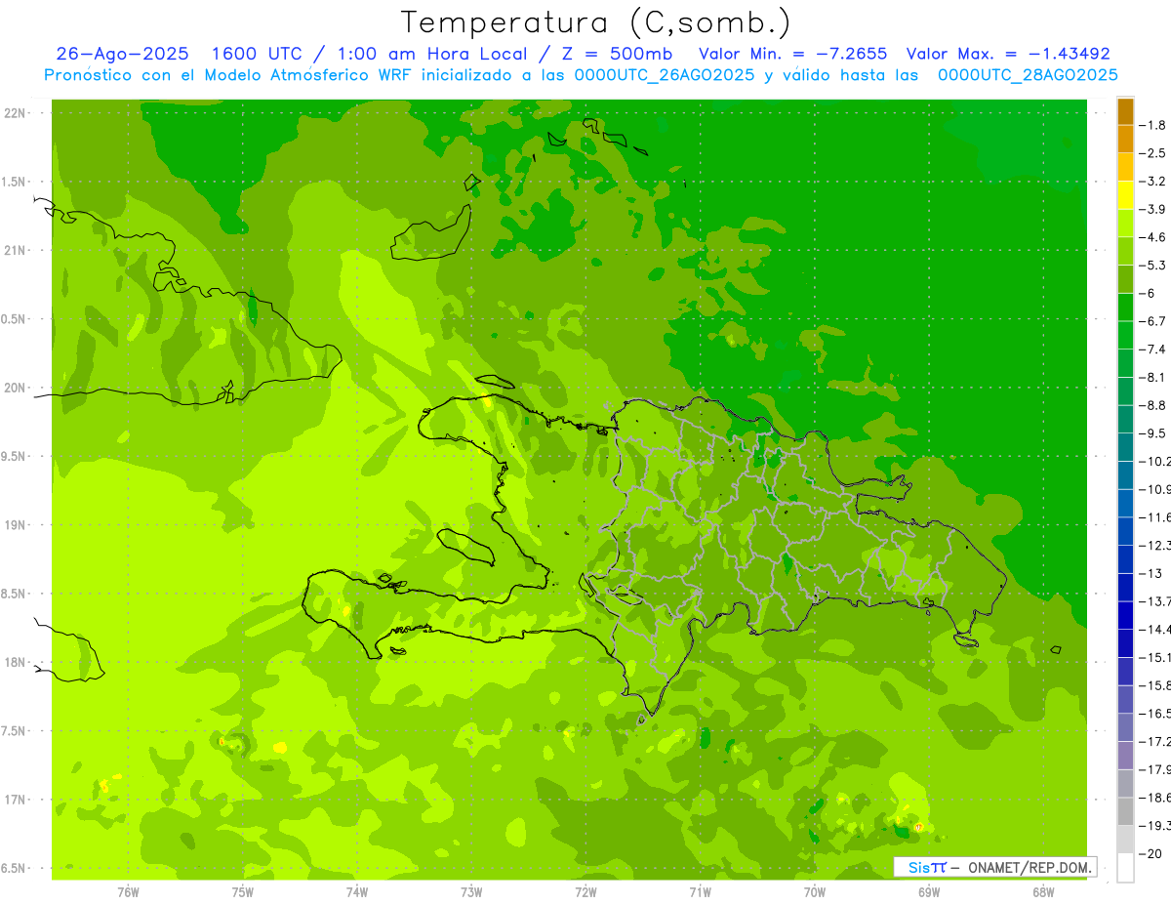Click the '75W' longitude label
The height and width of the screenshot is (905, 1171).
pos(243,892)
